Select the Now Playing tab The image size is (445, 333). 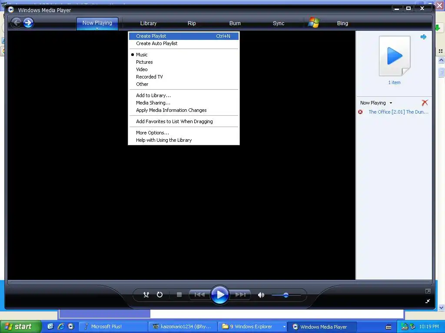[x=97, y=23]
